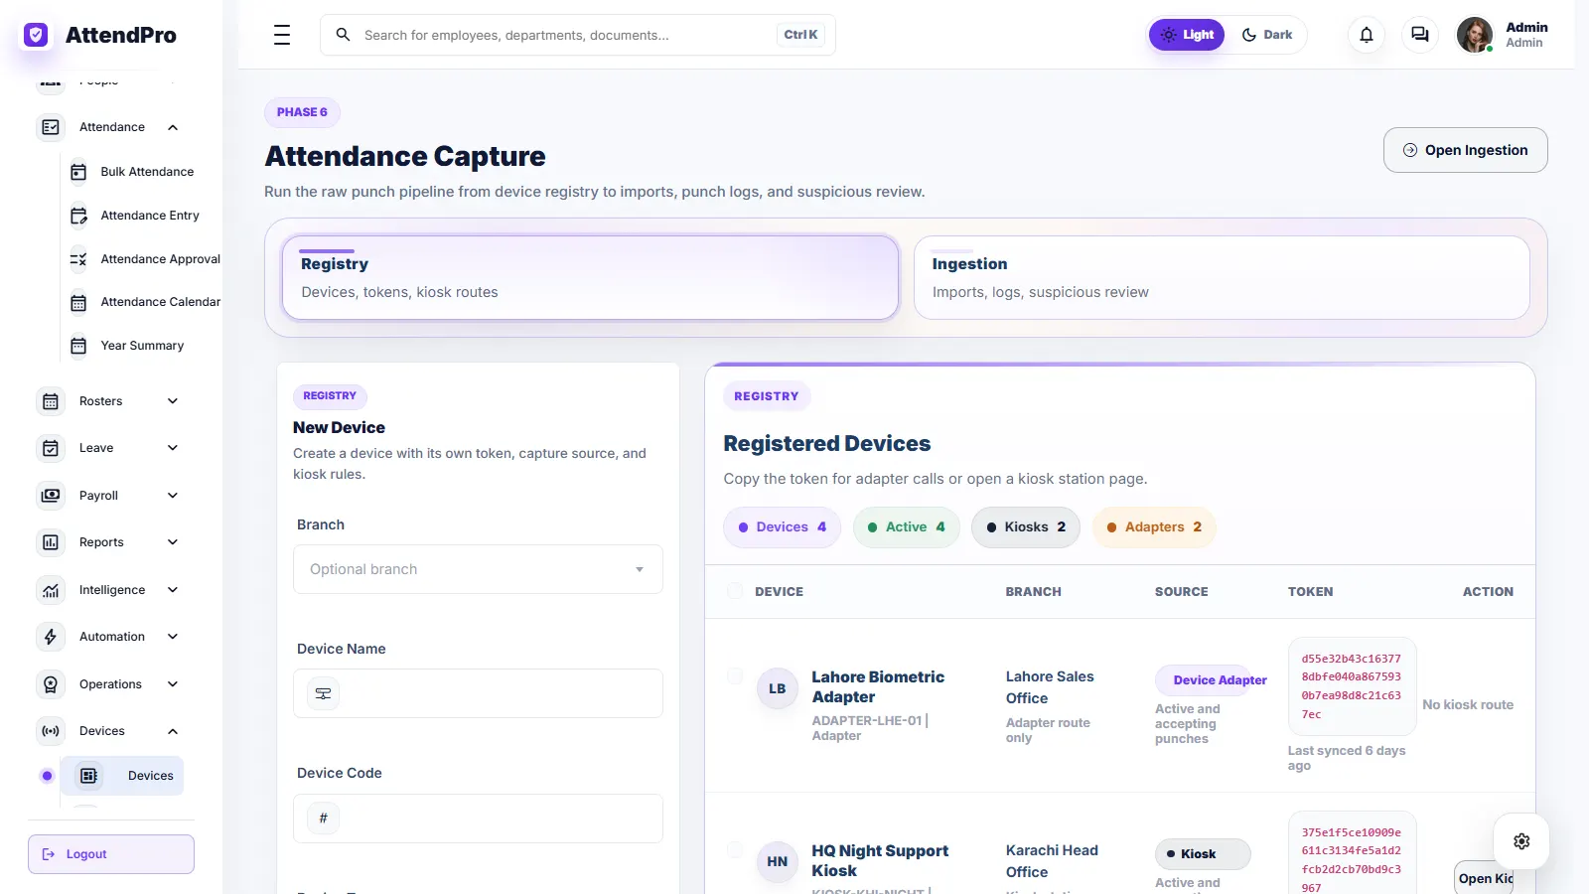Click the Intelligence sidebar icon
Image resolution: width=1589 pixels, height=894 pixels.
point(51,590)
